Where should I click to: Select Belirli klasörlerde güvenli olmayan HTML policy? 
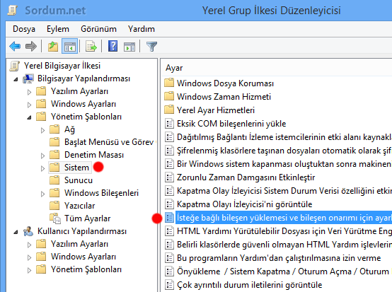pyautogui.click(x=284, y=245)
